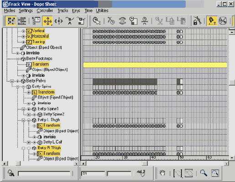Screen dimensions: 235x182
Task: Switch to Edit Ranges mode icon
Action: point(21,21)
